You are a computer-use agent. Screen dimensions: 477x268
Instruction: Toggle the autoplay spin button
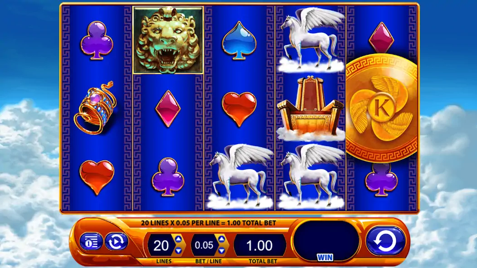(116, 242)
